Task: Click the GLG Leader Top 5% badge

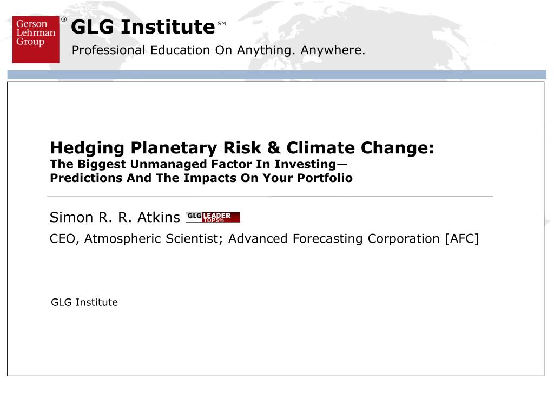Action: pos(213,217)
